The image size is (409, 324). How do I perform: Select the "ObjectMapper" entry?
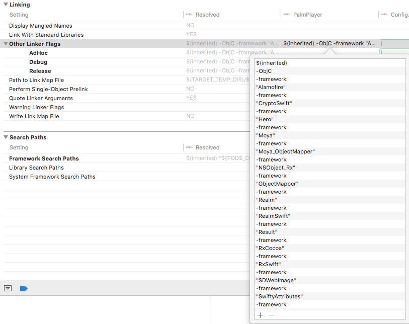pyautogui.click(x=330, y=184)
